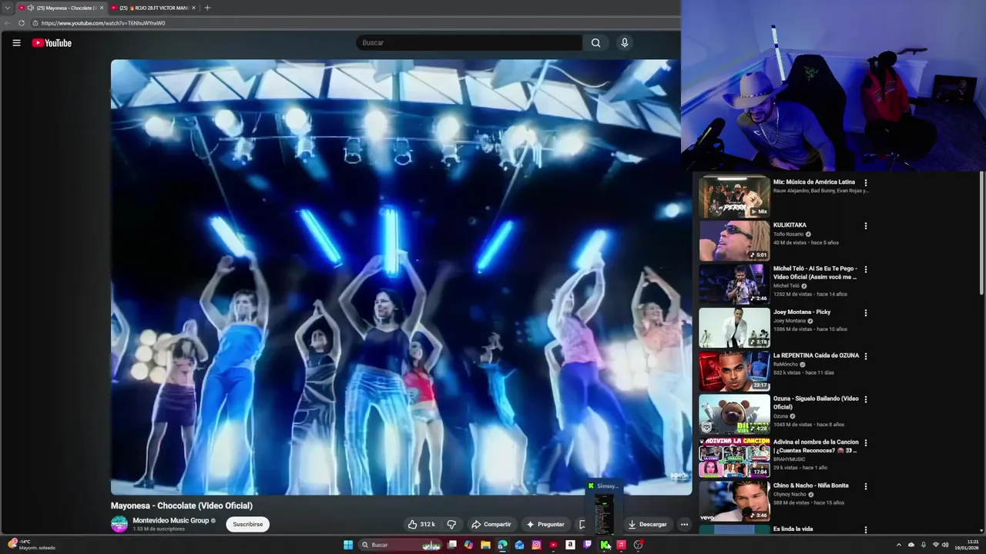The height and width of the screenshot is (554, 986).
Task: Click the browser address bar URL
Action: [x=103, y=23]
